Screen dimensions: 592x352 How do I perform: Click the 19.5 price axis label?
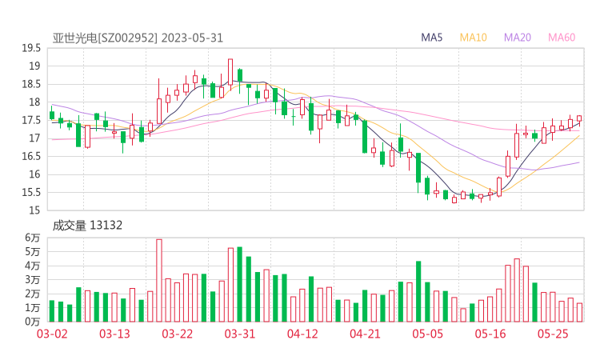(x=31, y=48)
